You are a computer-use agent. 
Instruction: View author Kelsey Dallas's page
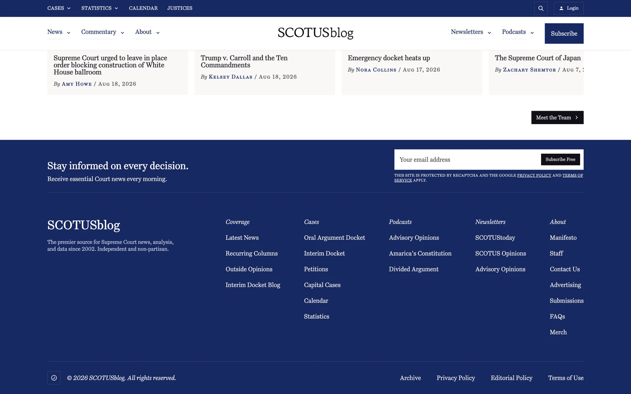(231, 77)
